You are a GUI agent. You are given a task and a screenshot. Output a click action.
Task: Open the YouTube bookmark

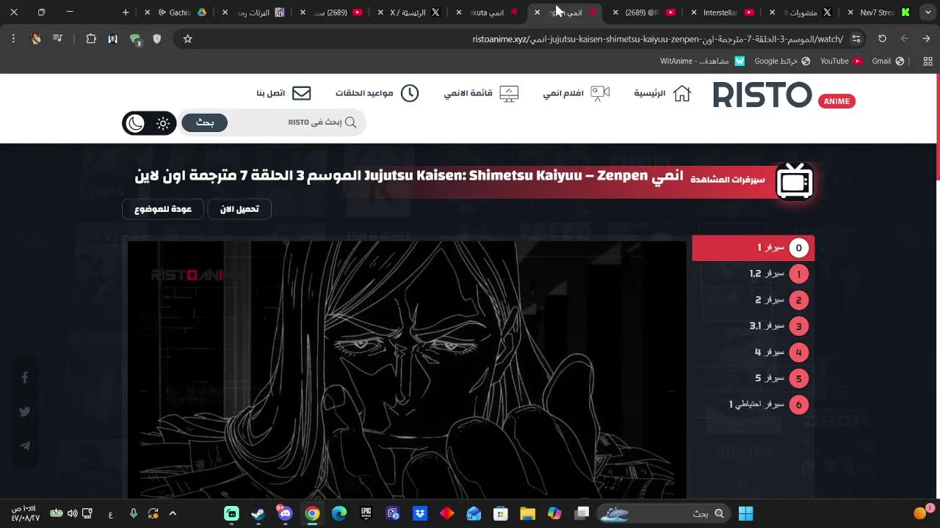pos(841,61)
